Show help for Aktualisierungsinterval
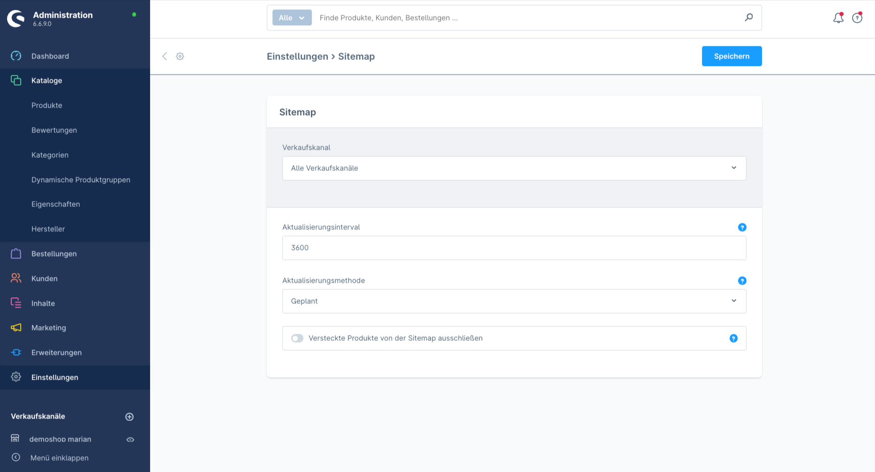875x472 pixels. coord(742,227)
